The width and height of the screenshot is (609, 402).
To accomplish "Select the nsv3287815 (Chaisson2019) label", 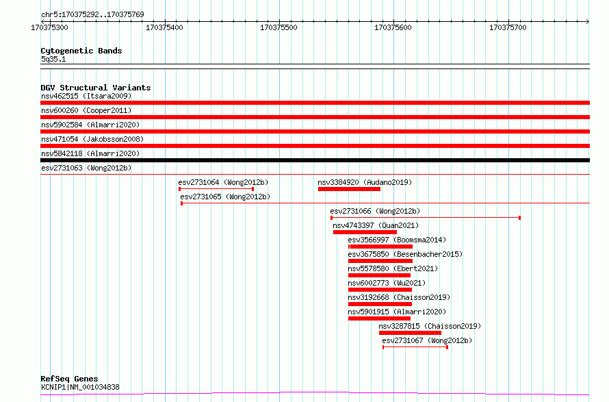I will 430,326.
